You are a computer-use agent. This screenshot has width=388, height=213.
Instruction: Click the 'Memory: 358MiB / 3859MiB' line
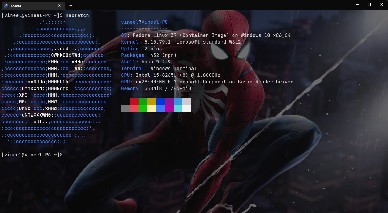pos(156,88)
